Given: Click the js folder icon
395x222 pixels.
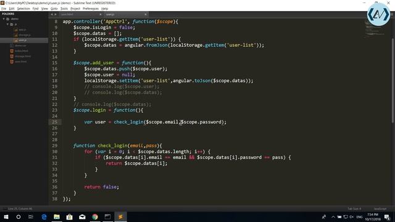Looking at the screenshot, I should pos(12,25).
